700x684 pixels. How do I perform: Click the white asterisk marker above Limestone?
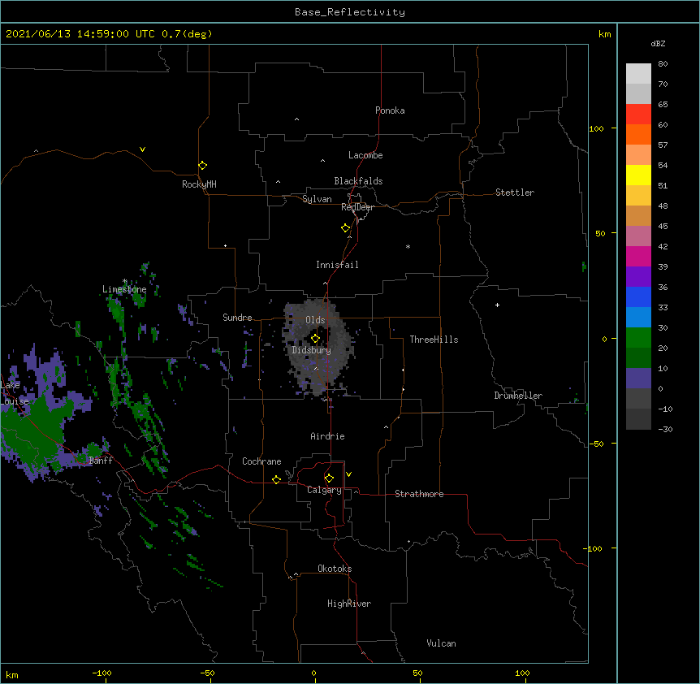coord(125,281)
